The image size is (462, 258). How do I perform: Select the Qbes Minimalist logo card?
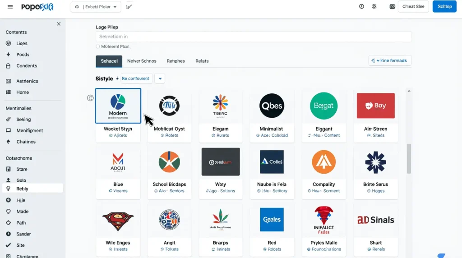pos(272,116)
